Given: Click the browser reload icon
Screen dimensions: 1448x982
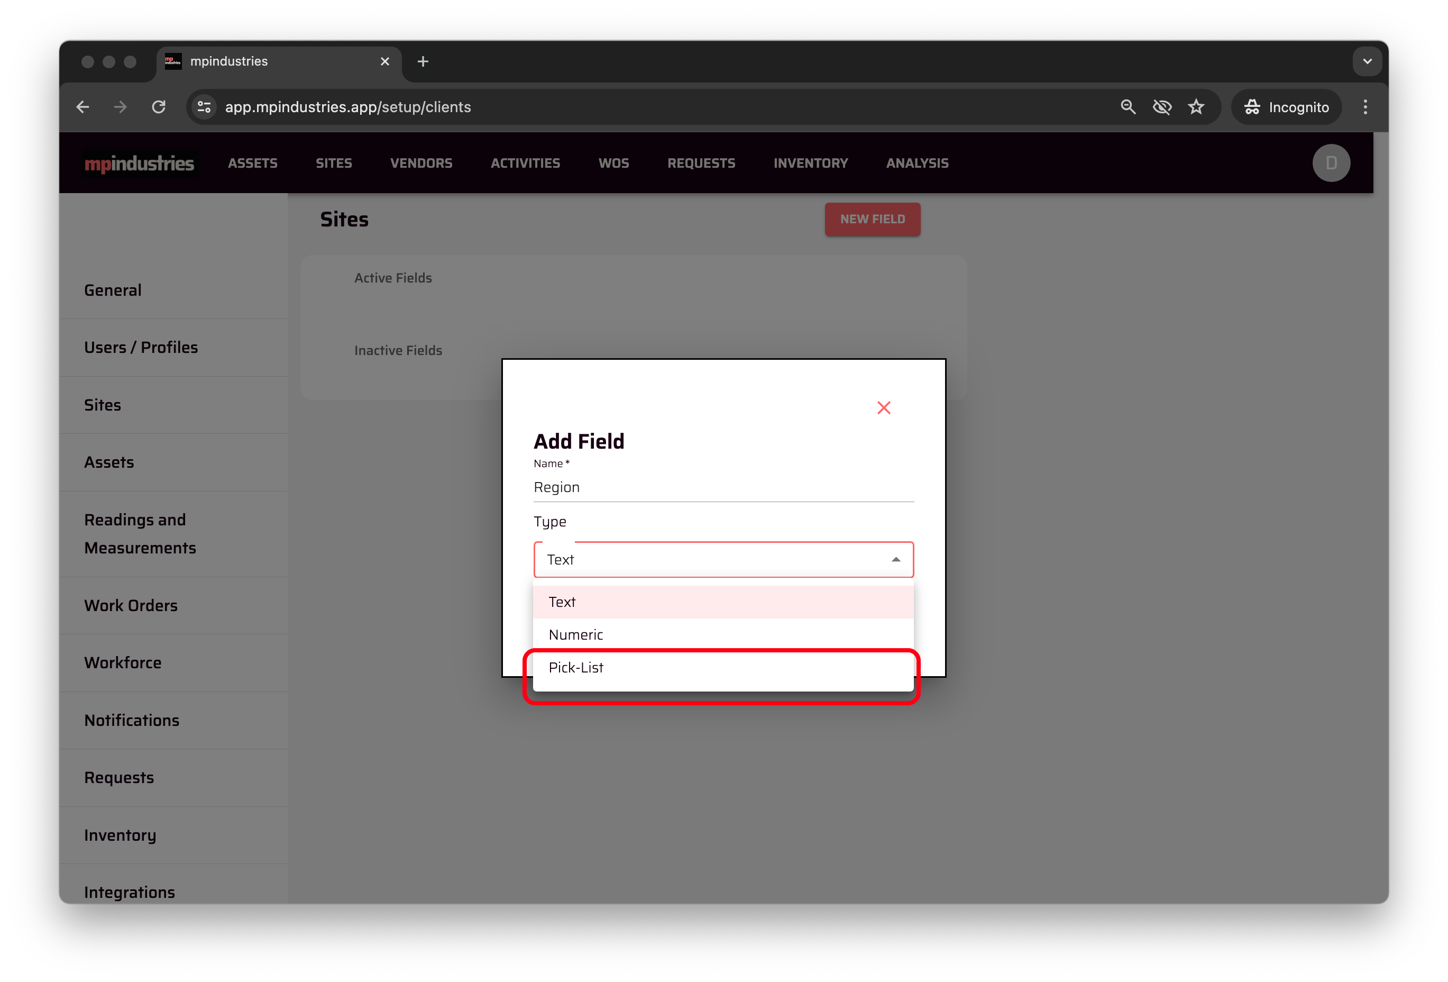Looking at the screenshot, I should coord(159,107).
